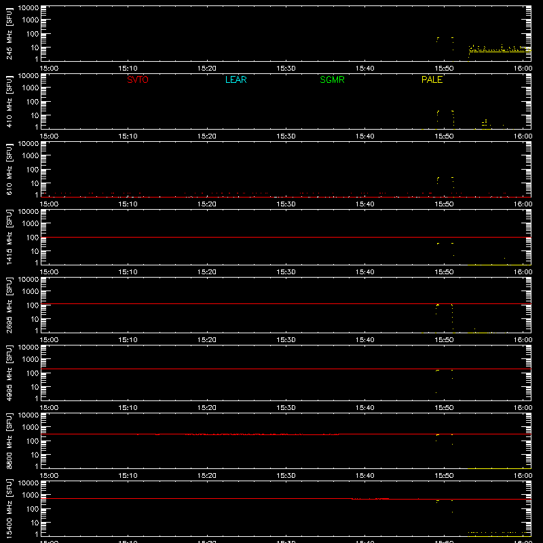Select the 410 MHz [SFU] axis title
543x543 pixels.
10,101
